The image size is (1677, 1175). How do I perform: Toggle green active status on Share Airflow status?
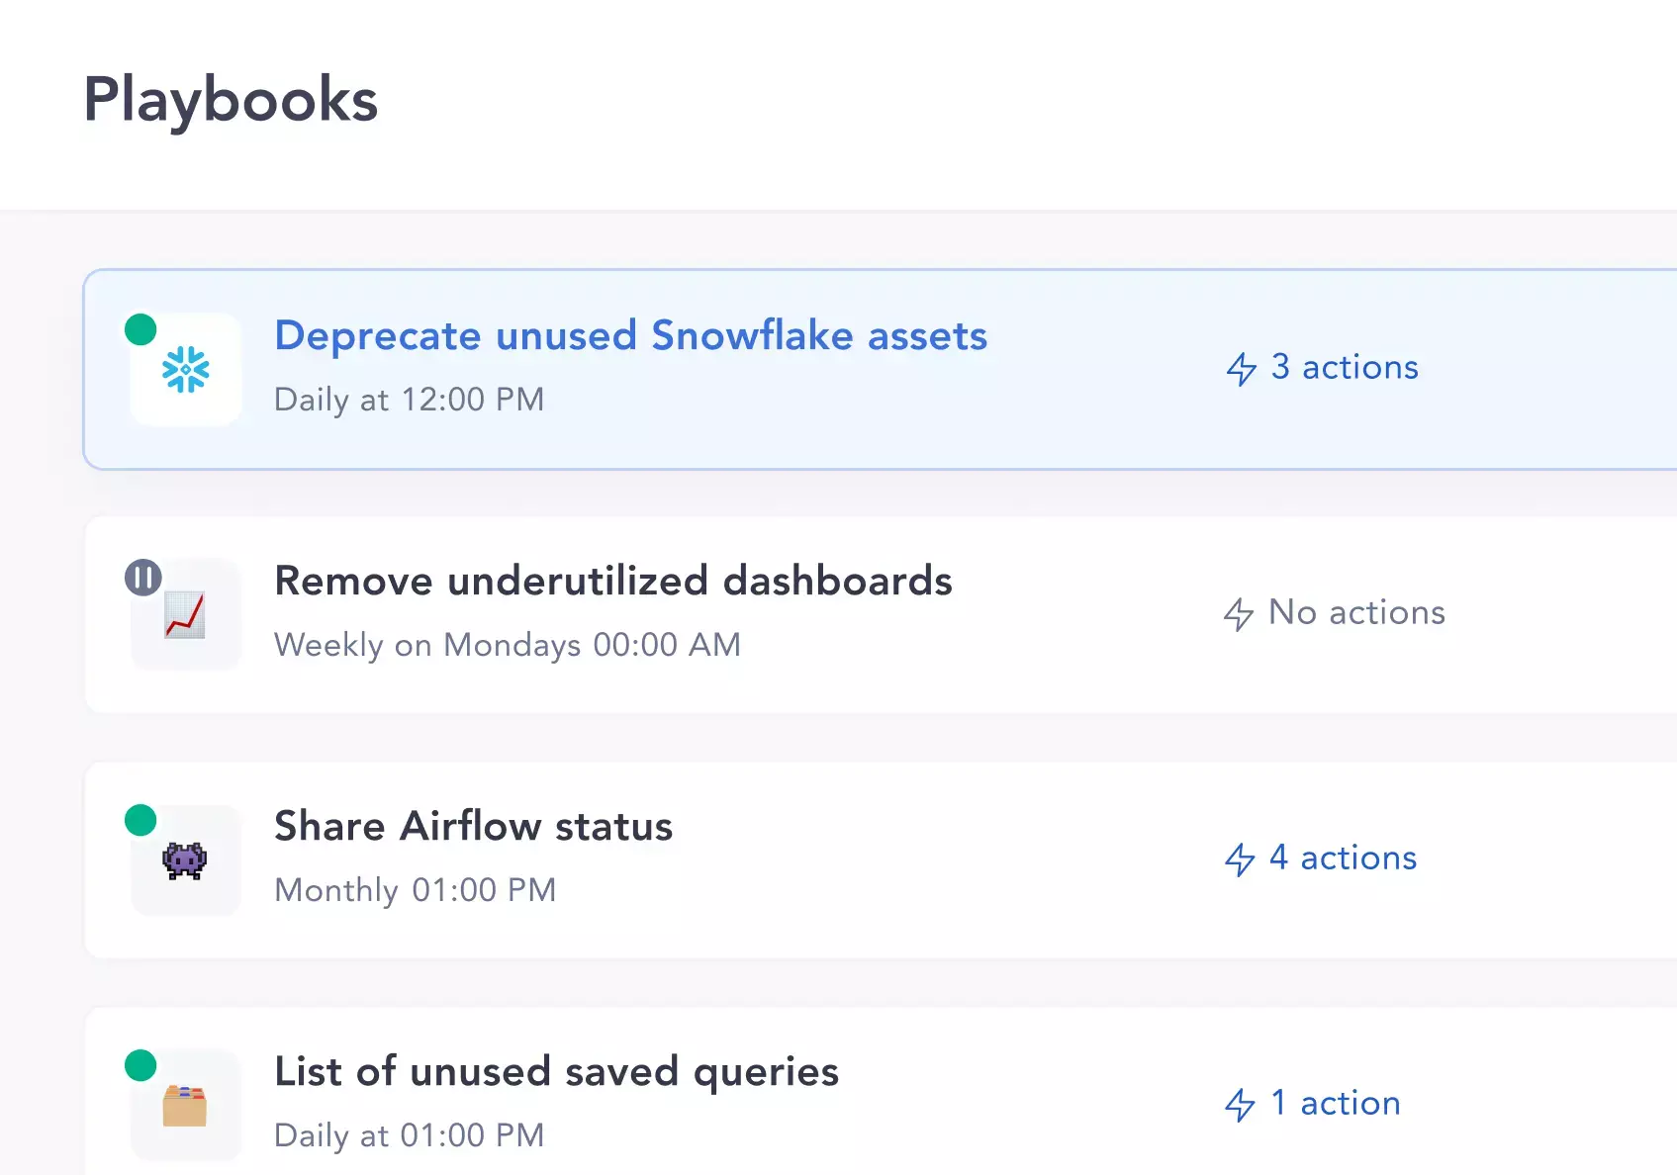coord(140,820)
